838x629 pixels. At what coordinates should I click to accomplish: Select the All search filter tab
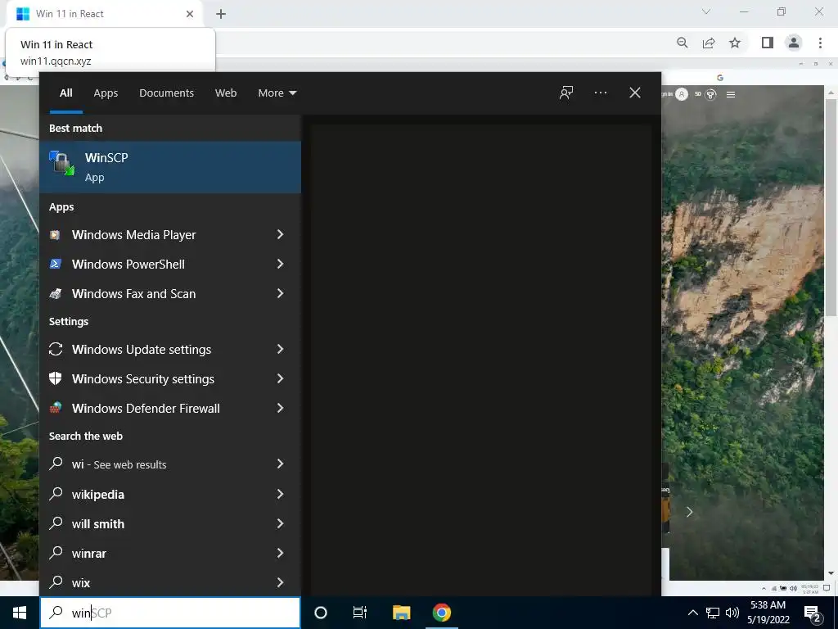click(65, 93)
